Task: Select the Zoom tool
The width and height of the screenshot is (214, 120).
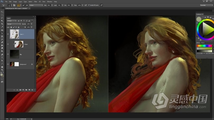Action: pyautogui.click(x=2, y=70)
